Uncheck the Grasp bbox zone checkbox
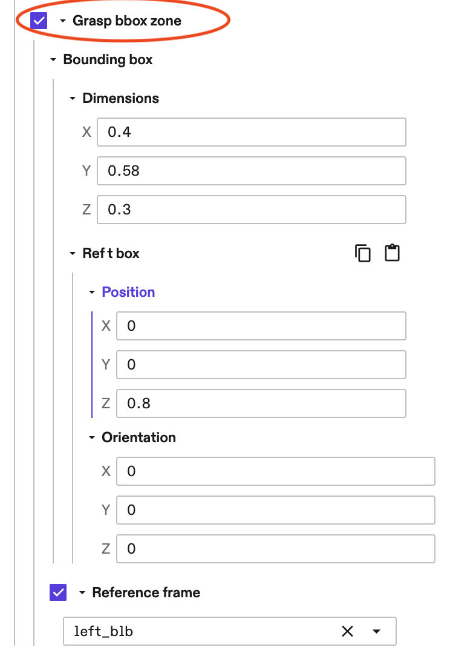450x653 pixels. point(39,21)
